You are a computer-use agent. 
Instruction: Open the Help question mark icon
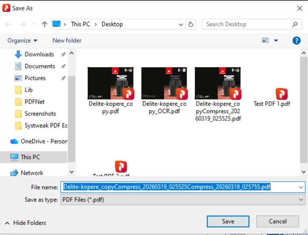pyautogui.click(x=296, y=40)
